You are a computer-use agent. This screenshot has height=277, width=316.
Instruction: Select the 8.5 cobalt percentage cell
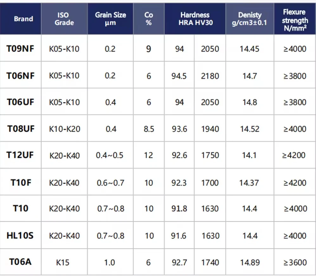(149, 129)
